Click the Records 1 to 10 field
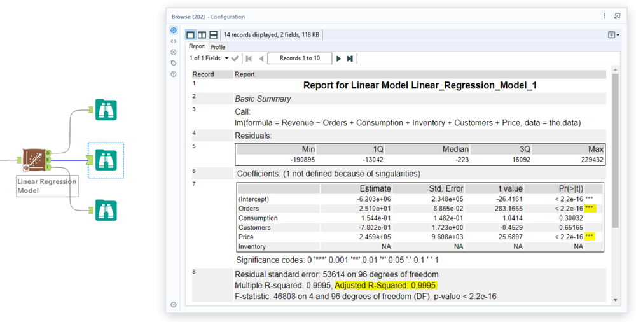636x322 pixels. tap(300, 58)
